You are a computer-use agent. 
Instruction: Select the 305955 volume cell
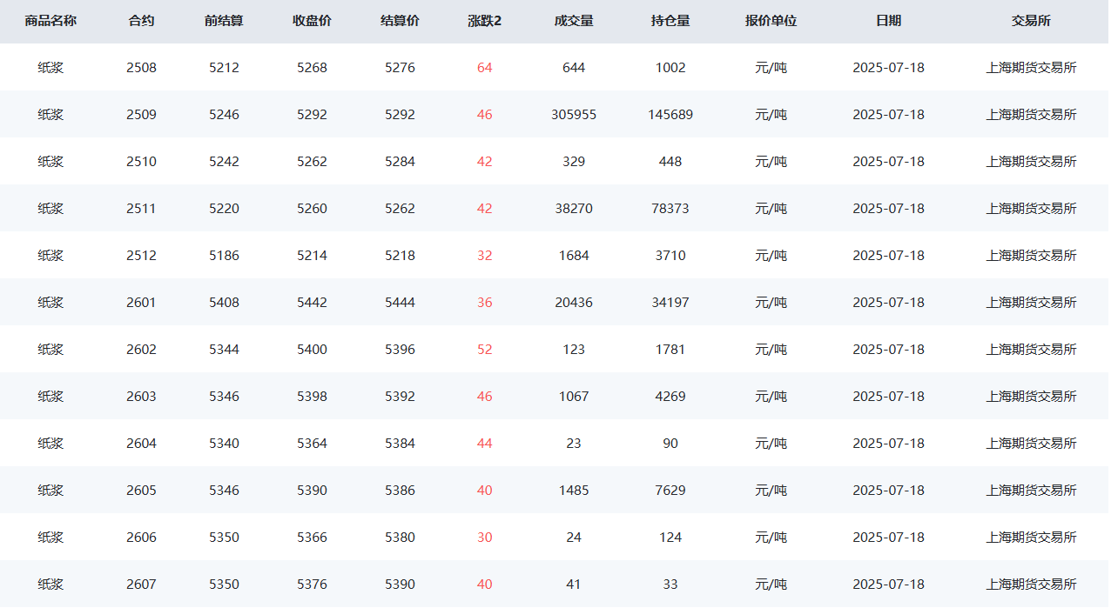coord(574,115)
